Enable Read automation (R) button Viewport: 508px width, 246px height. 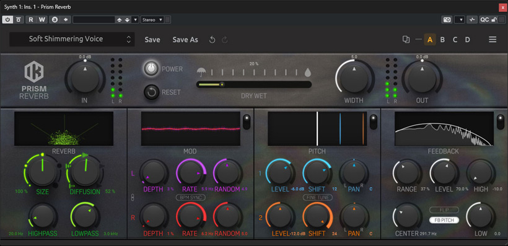click(31, 20)
